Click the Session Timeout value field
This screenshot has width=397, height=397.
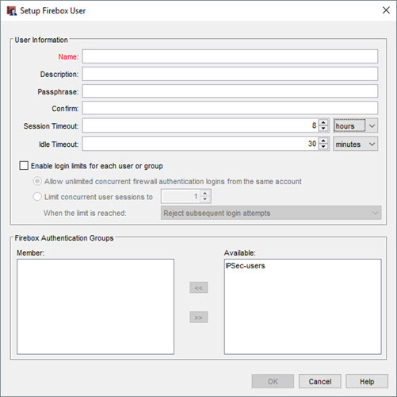(200, 125)
